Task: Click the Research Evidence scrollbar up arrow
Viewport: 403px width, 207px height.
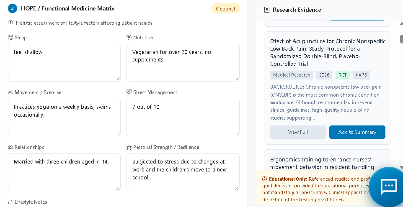Action: tap(401, 23)
